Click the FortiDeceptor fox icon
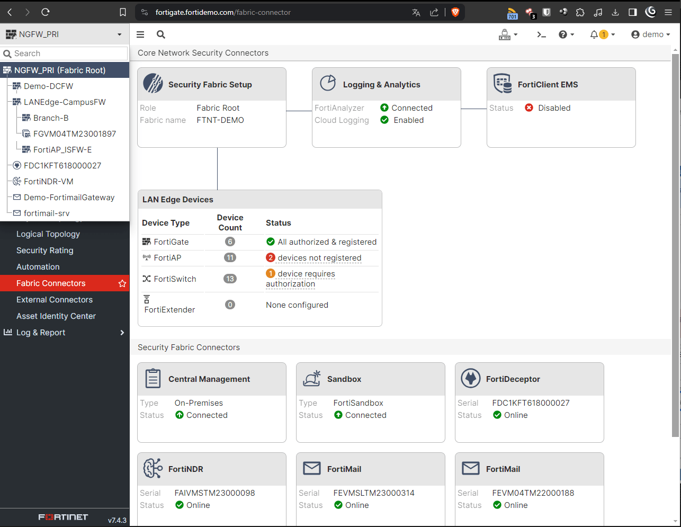This screenshot has width=681, height=527. click(x=471, y=378)
